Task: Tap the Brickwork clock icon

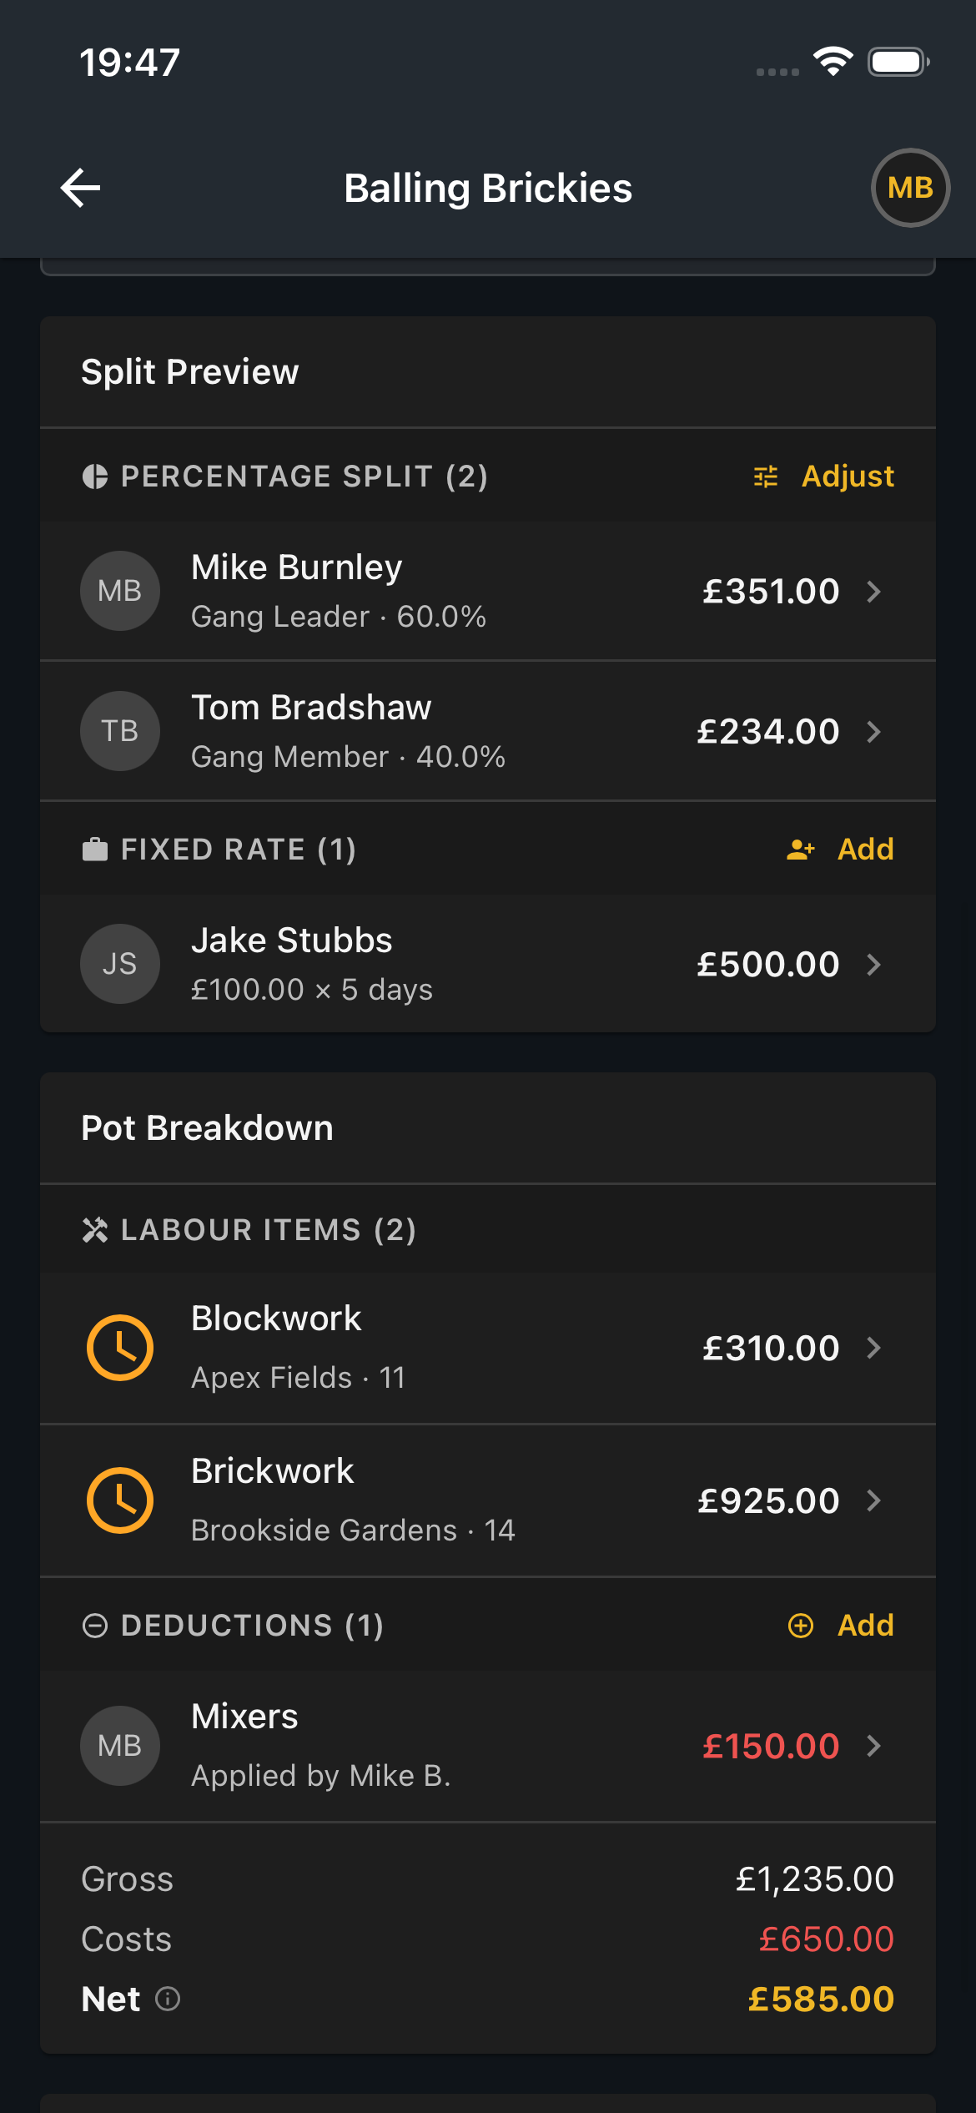Action: (x=120, y=1500)
